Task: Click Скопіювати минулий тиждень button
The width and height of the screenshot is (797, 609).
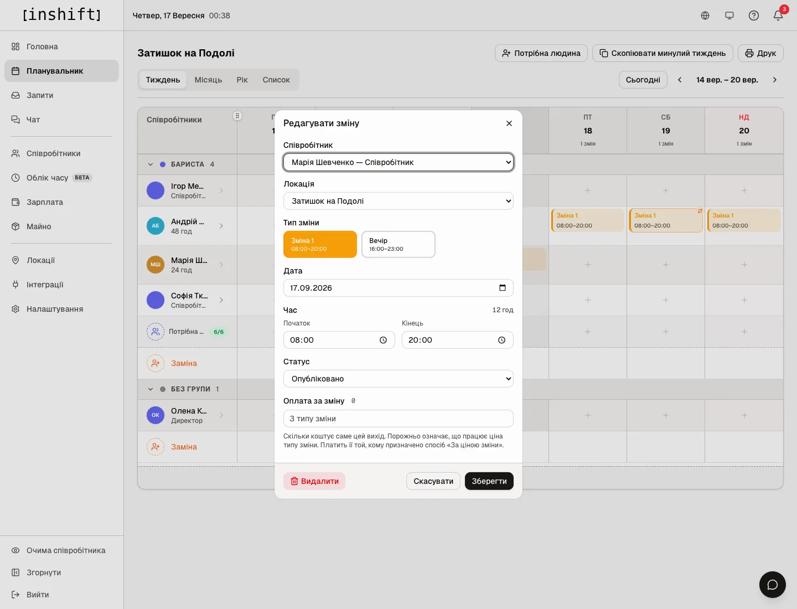Action: pos(663,53)
